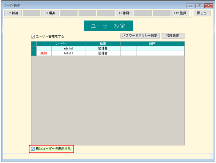Screen dimensions: 216x163
Task: Click the F9 削除 button
Action: tap(124, 13)
